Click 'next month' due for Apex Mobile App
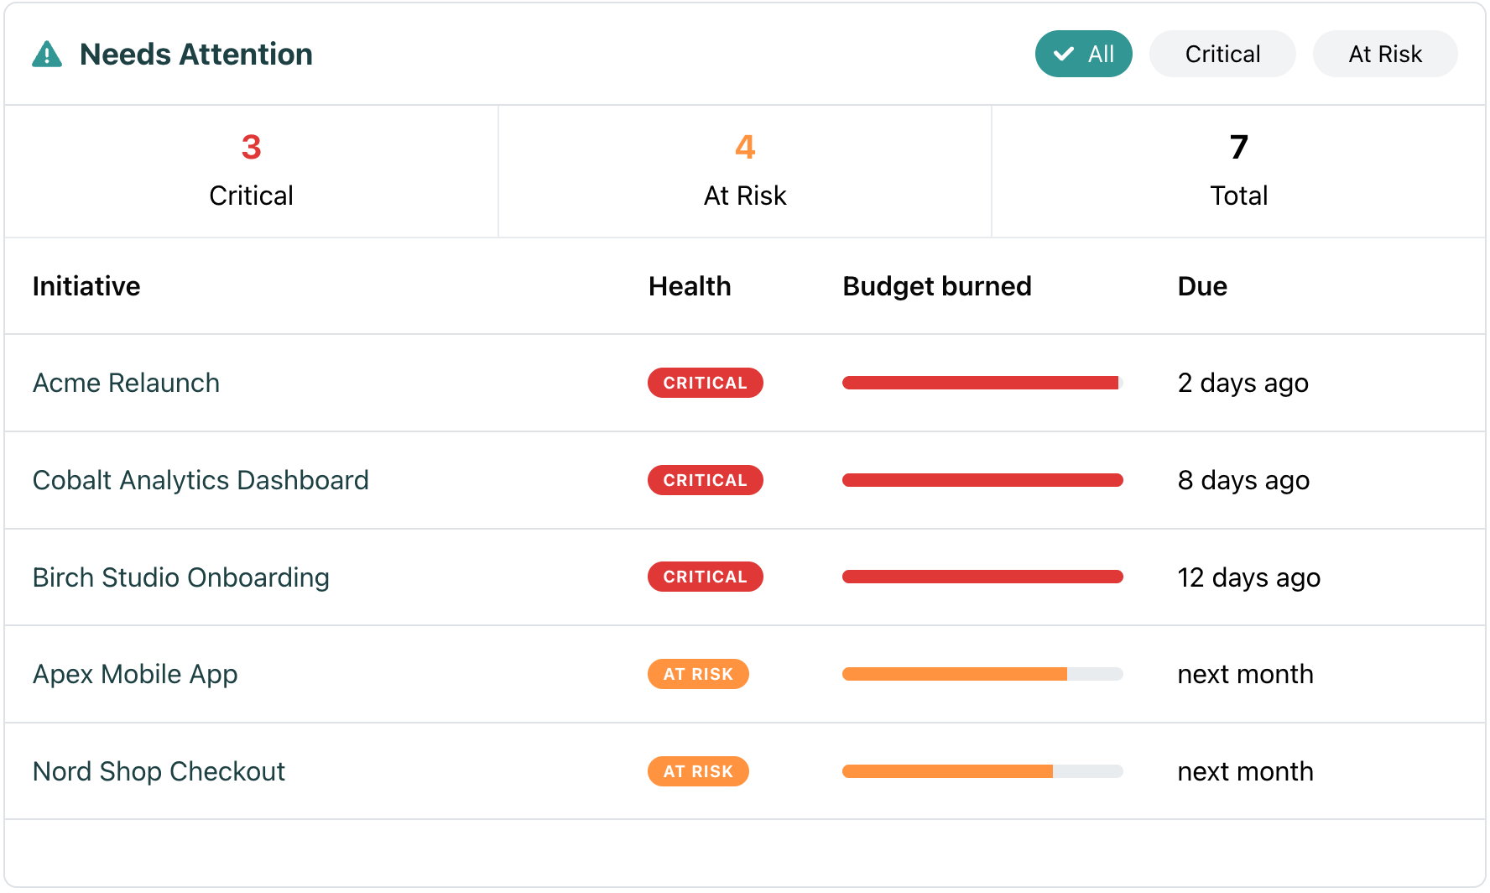This screenshot has width=1490, height=893. coord(1245,674)
